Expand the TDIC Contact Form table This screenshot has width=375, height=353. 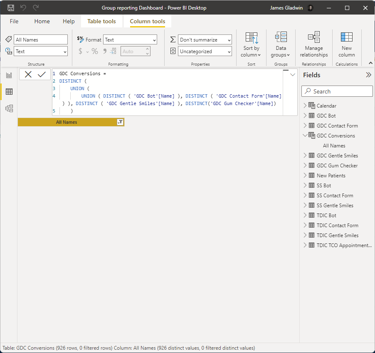click(x=305, y=225)
